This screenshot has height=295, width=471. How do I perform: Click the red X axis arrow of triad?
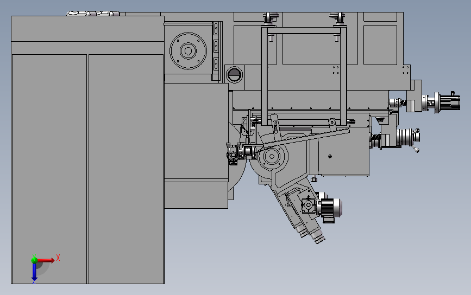[x=46, y=260]
